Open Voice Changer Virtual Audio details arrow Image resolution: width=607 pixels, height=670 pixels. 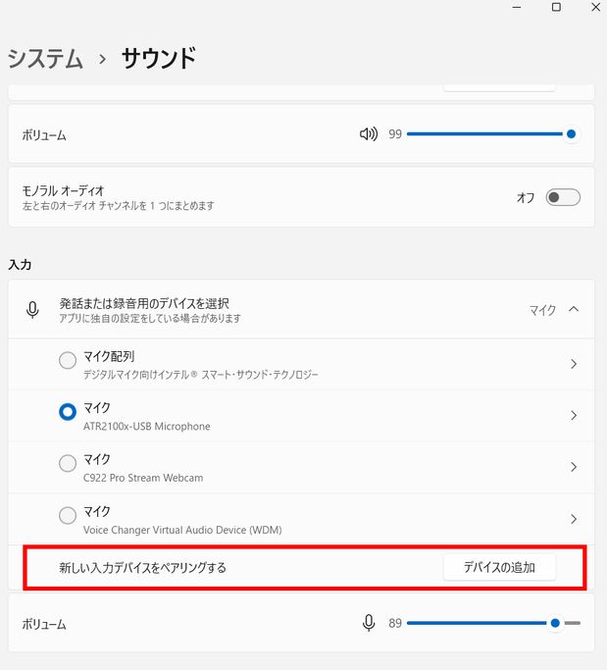tap(574, 519)
